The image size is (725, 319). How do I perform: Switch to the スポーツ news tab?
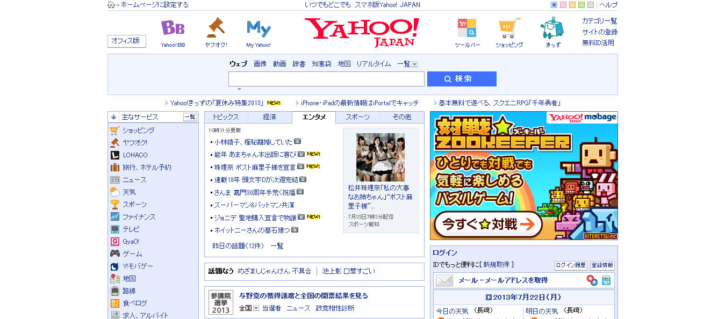[x=357, y=117]
